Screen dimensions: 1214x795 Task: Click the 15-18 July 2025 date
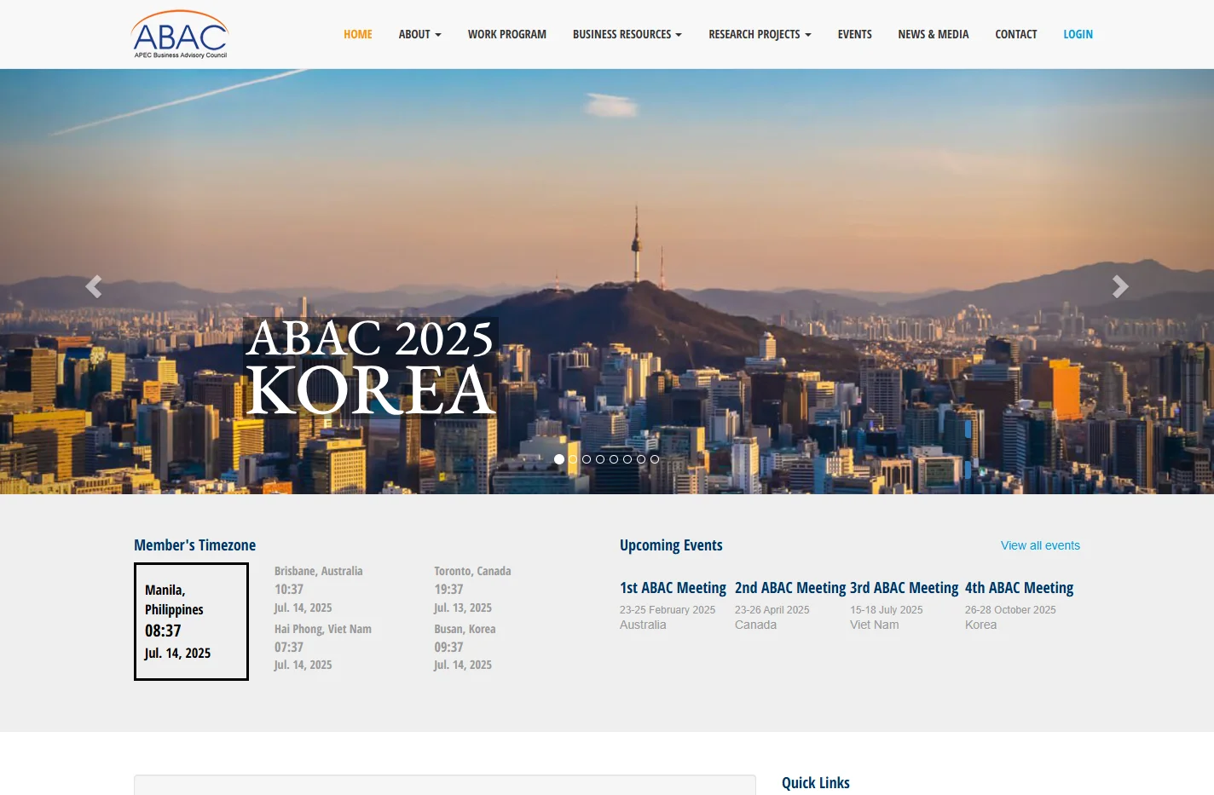(x=887, y=610)
